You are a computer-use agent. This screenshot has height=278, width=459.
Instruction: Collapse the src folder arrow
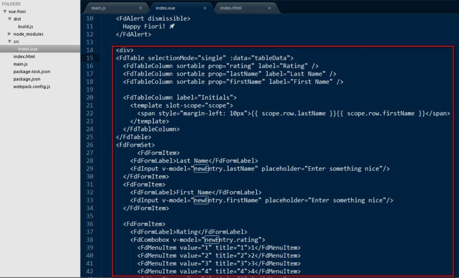[10, 42]
